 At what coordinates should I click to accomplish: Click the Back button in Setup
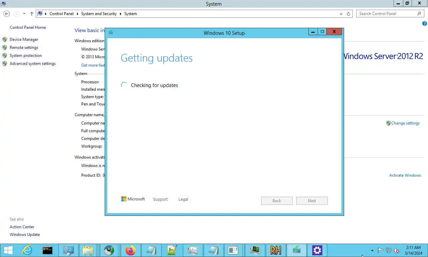click(277, 201)
